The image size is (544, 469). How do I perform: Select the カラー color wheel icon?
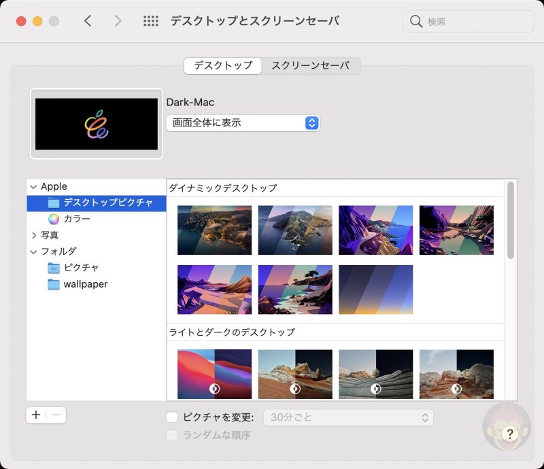point(54,219)
